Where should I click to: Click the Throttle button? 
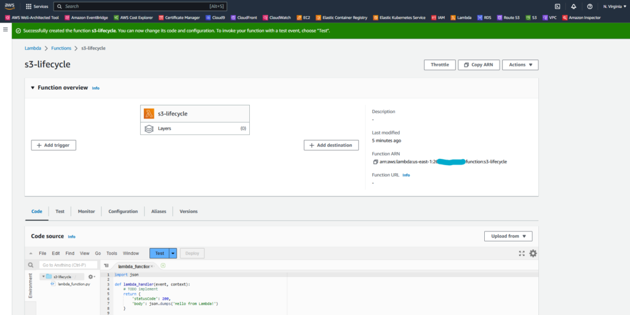click(x=439, y=65)
